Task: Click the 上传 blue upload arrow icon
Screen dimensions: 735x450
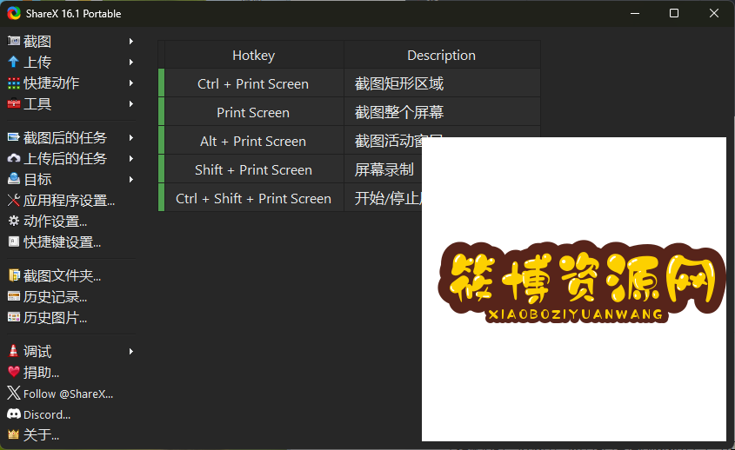Action: coord(14,62)
